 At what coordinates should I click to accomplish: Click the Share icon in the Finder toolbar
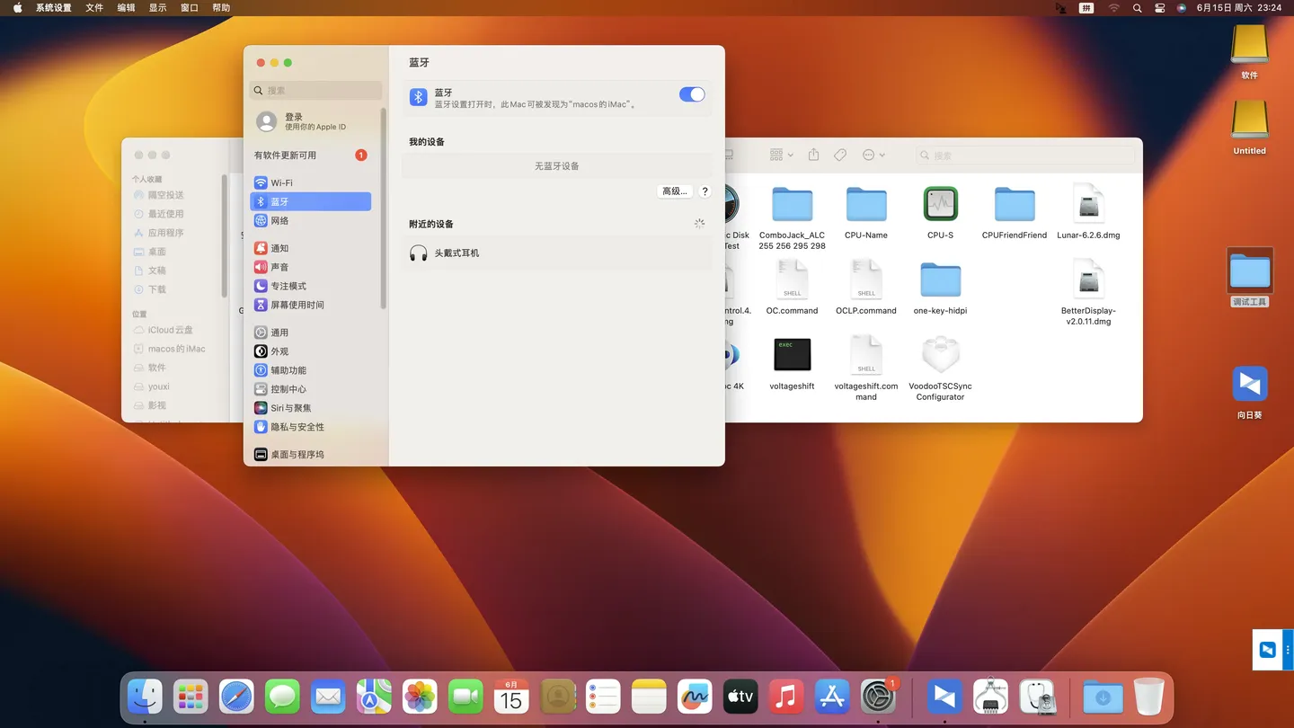coord(812,155)
